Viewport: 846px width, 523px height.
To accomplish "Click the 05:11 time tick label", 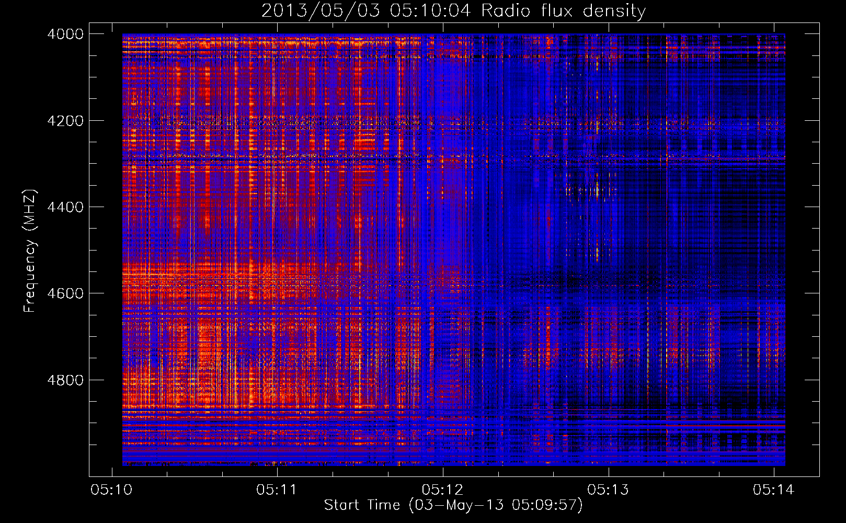I will [x=277, y=490].
